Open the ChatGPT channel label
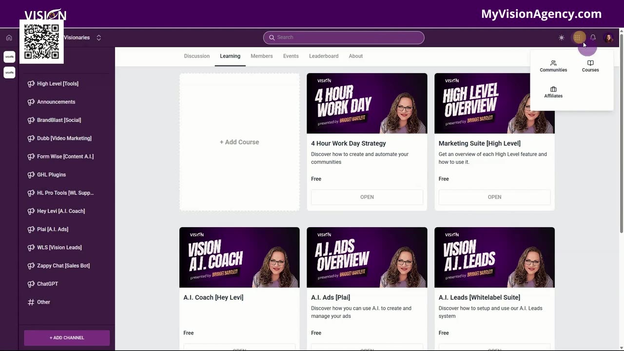Screen dimensions: 624x351 (47, 284)
